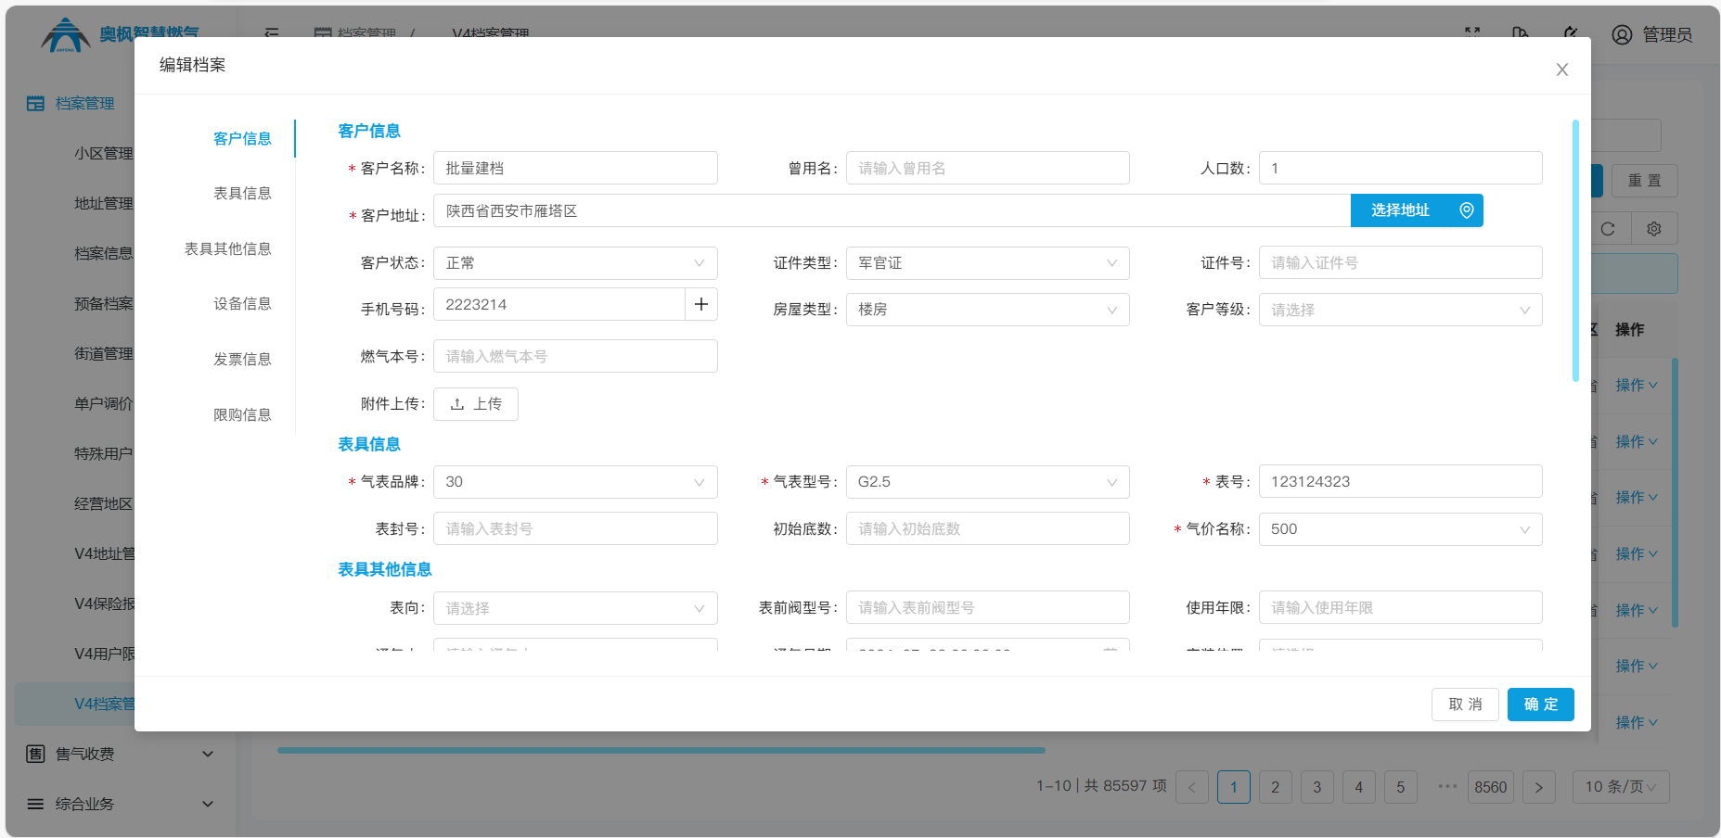
Task: Go to the previous page arrow
Action: (x=1192, y=787)
